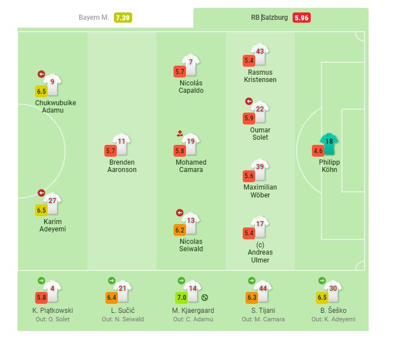The width and height of the screenshot is (406, 344).
Task: Open Nicolás Capaldo's player name link
Action: click(x=191, y=87)
